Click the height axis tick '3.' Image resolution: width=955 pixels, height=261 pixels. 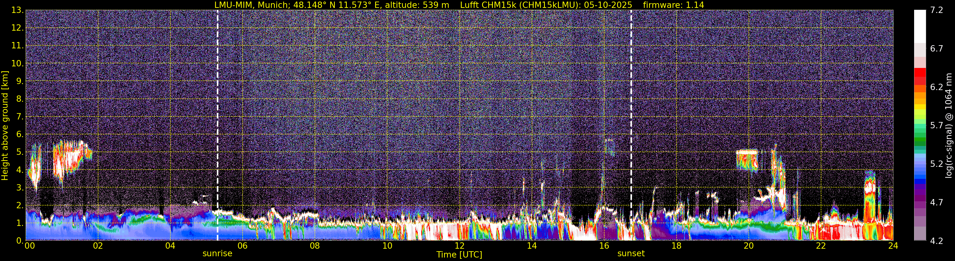point(20,188)
